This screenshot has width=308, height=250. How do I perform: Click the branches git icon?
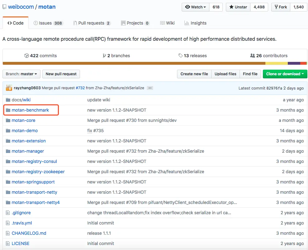point(104,56)
